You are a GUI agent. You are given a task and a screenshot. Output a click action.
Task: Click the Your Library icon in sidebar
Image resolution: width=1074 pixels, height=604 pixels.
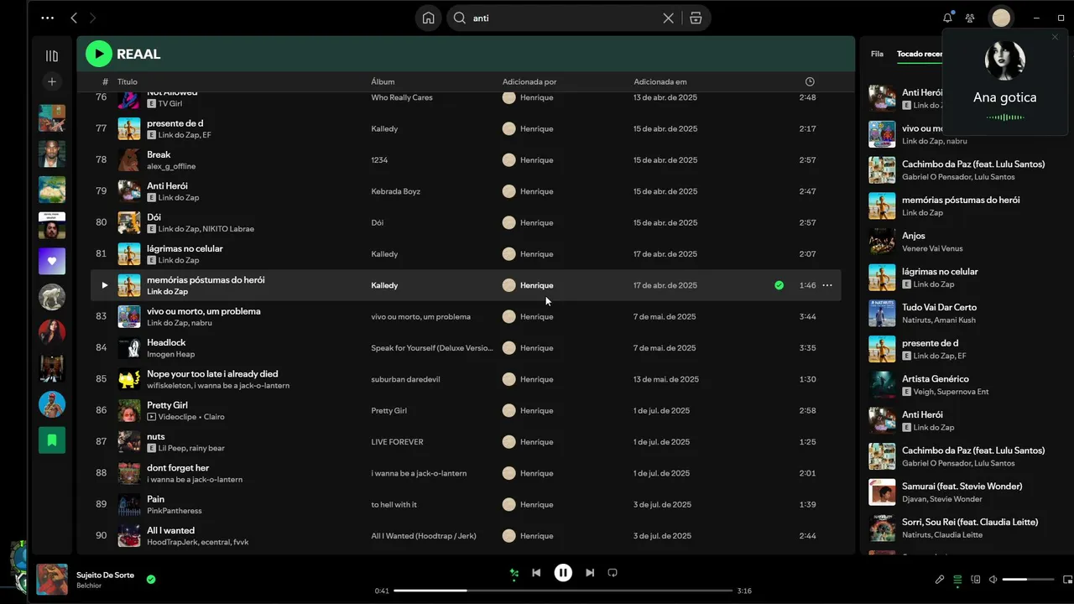point(52,56)
